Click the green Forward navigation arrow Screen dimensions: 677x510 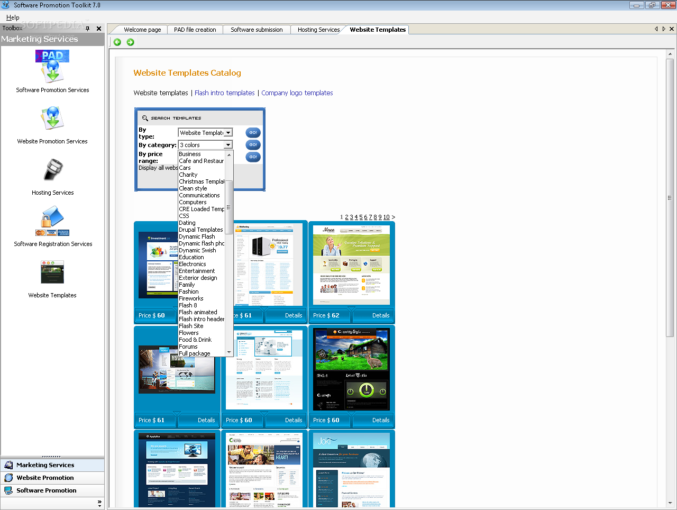pyautogui.click(x=130, y=42)
